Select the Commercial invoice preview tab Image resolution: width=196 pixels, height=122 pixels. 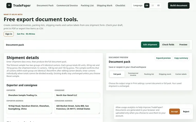133,74
